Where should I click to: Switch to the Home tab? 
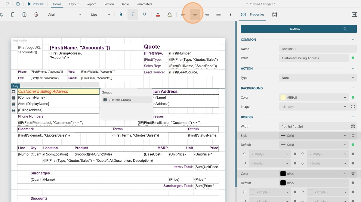pos(57,4)
